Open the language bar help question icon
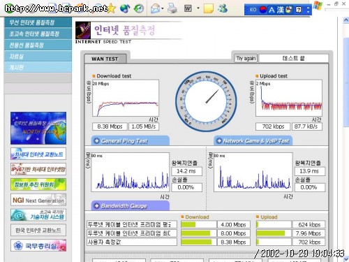This screenshot has width=349, height=262. click(x=299, y=10)
